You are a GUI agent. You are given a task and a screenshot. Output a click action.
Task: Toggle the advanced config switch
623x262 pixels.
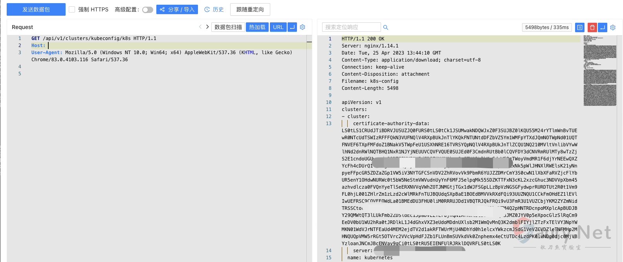tap(147, 10)
